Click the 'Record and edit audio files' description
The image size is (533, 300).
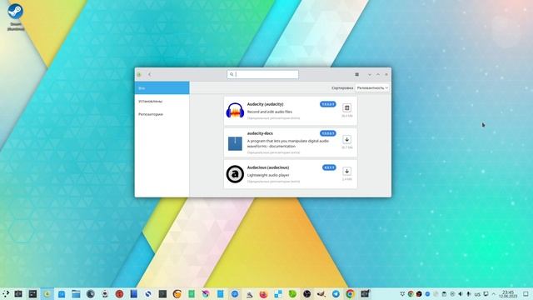click(270, 112)
